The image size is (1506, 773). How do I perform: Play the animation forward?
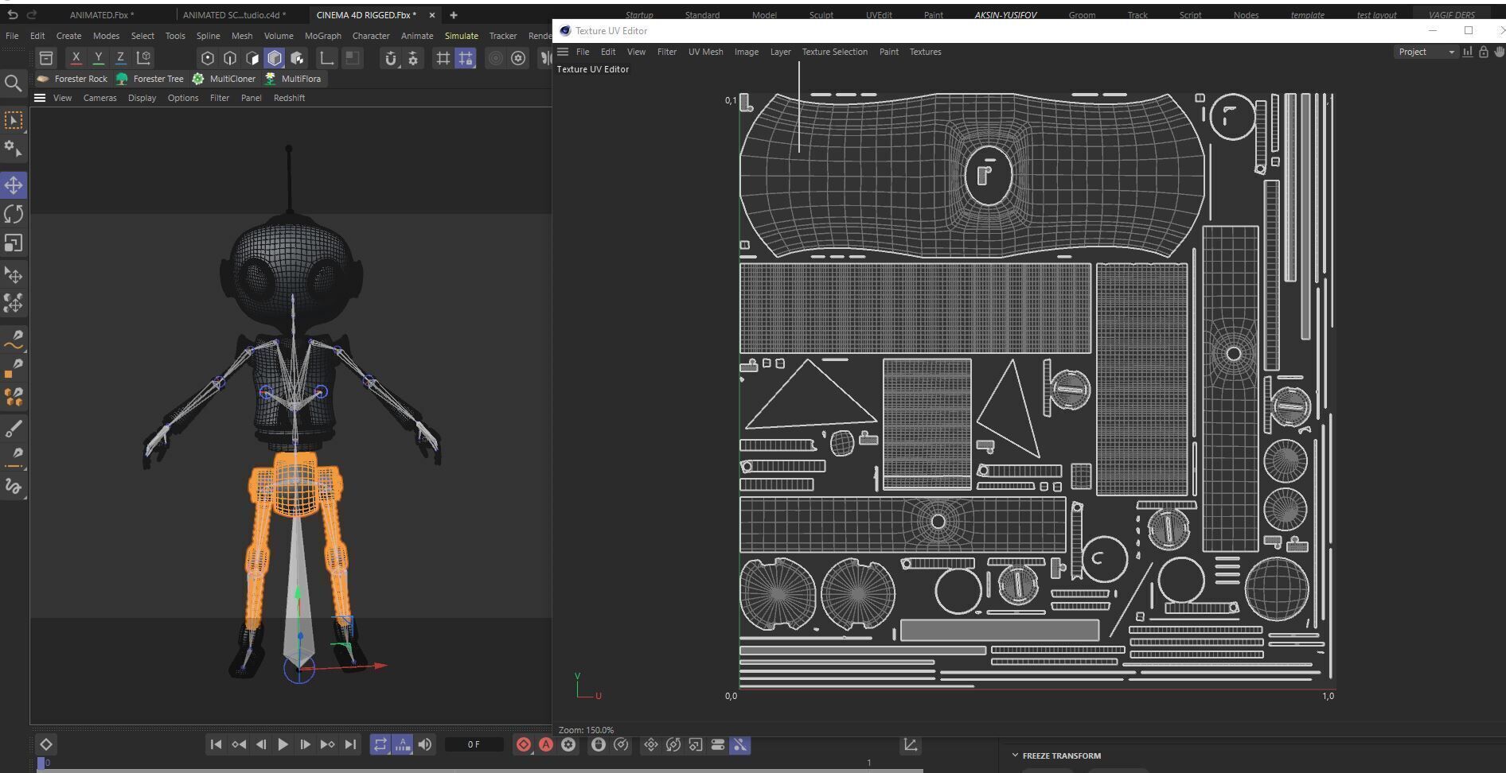click(283, 744)
